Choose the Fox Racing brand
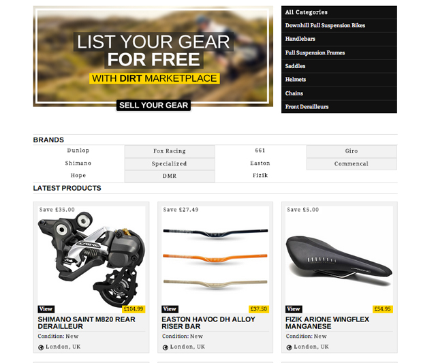The width and height of the screenshot is (436, 363). (170, 151)
